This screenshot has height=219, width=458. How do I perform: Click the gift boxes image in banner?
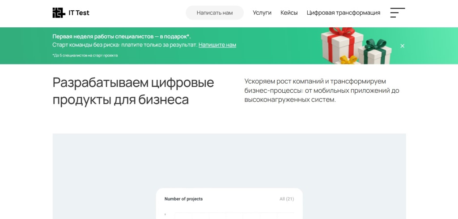(356, 46)
